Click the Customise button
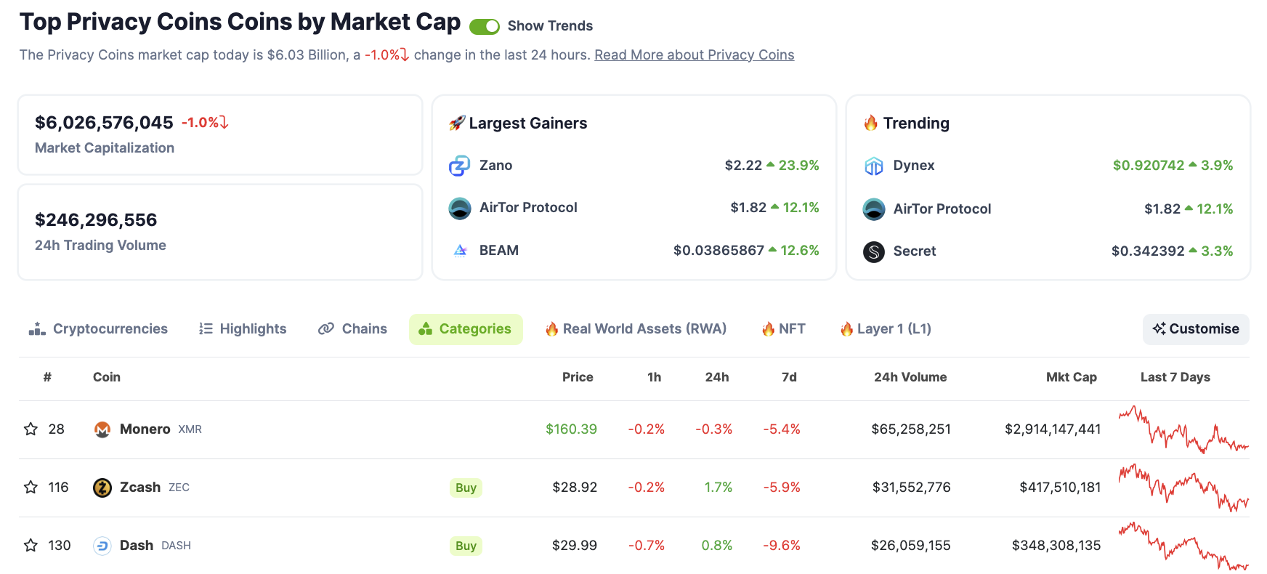 (x=1196, y=329)
